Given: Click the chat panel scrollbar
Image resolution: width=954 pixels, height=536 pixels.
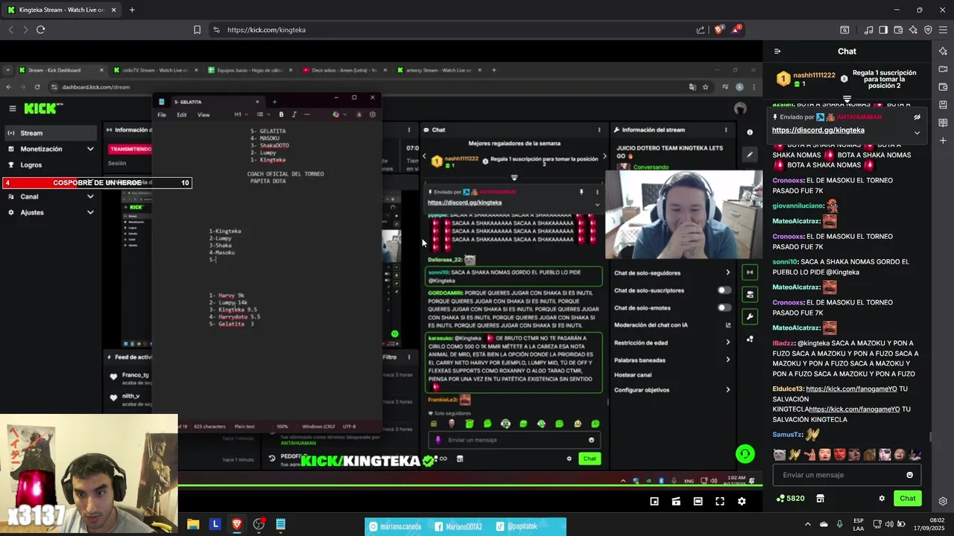Looking at the screenshot, I should click(929, 438).
